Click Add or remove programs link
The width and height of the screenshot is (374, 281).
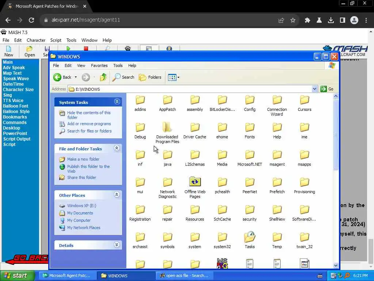[89, 124]
